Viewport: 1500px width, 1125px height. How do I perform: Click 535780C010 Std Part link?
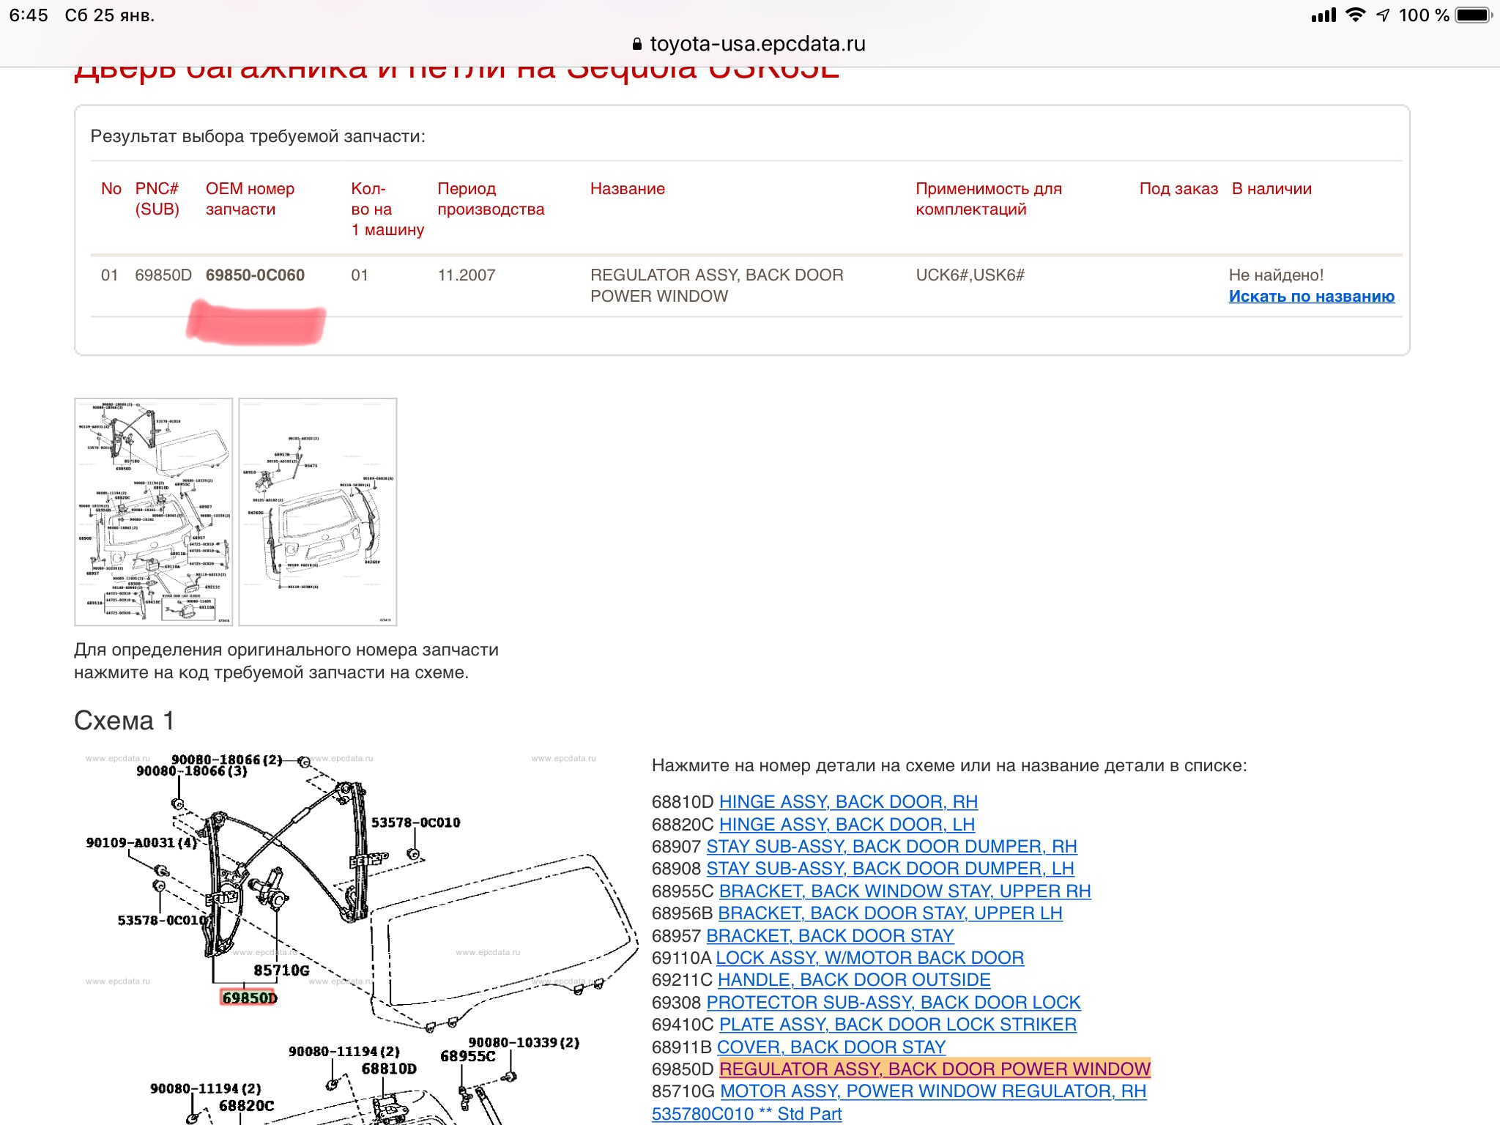click(x=746, y=1114)
